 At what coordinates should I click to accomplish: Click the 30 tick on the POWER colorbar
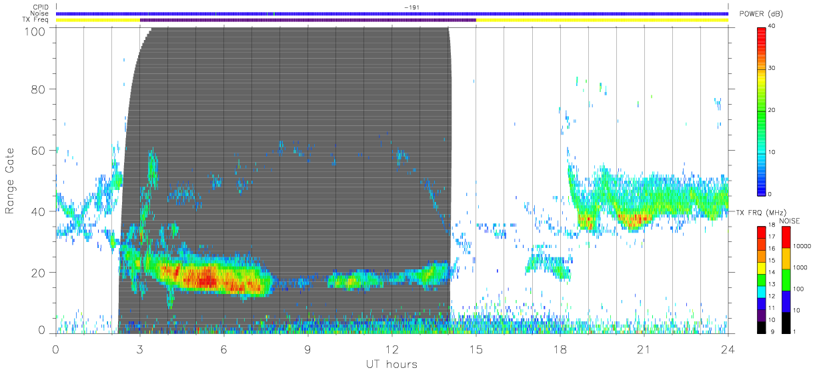point(773,69)
